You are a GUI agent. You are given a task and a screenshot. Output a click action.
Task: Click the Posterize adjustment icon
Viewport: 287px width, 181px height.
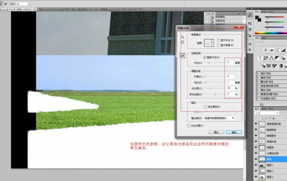coord(269,66)
